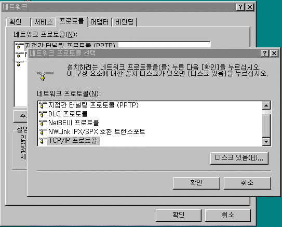Click the NWLink IPX/SPX list icon
The image size is (282, 227).
pos(43,131)
